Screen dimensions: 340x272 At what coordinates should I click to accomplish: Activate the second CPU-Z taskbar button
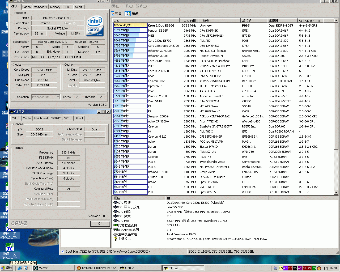[x=183, y=268]
